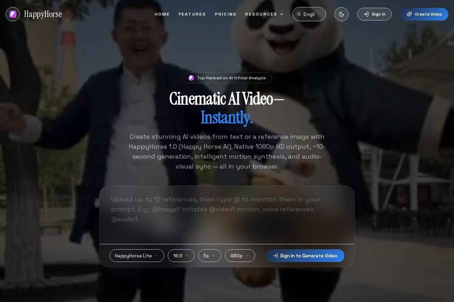
Task: Change the 5s duration dropdown
Action: 210,256
